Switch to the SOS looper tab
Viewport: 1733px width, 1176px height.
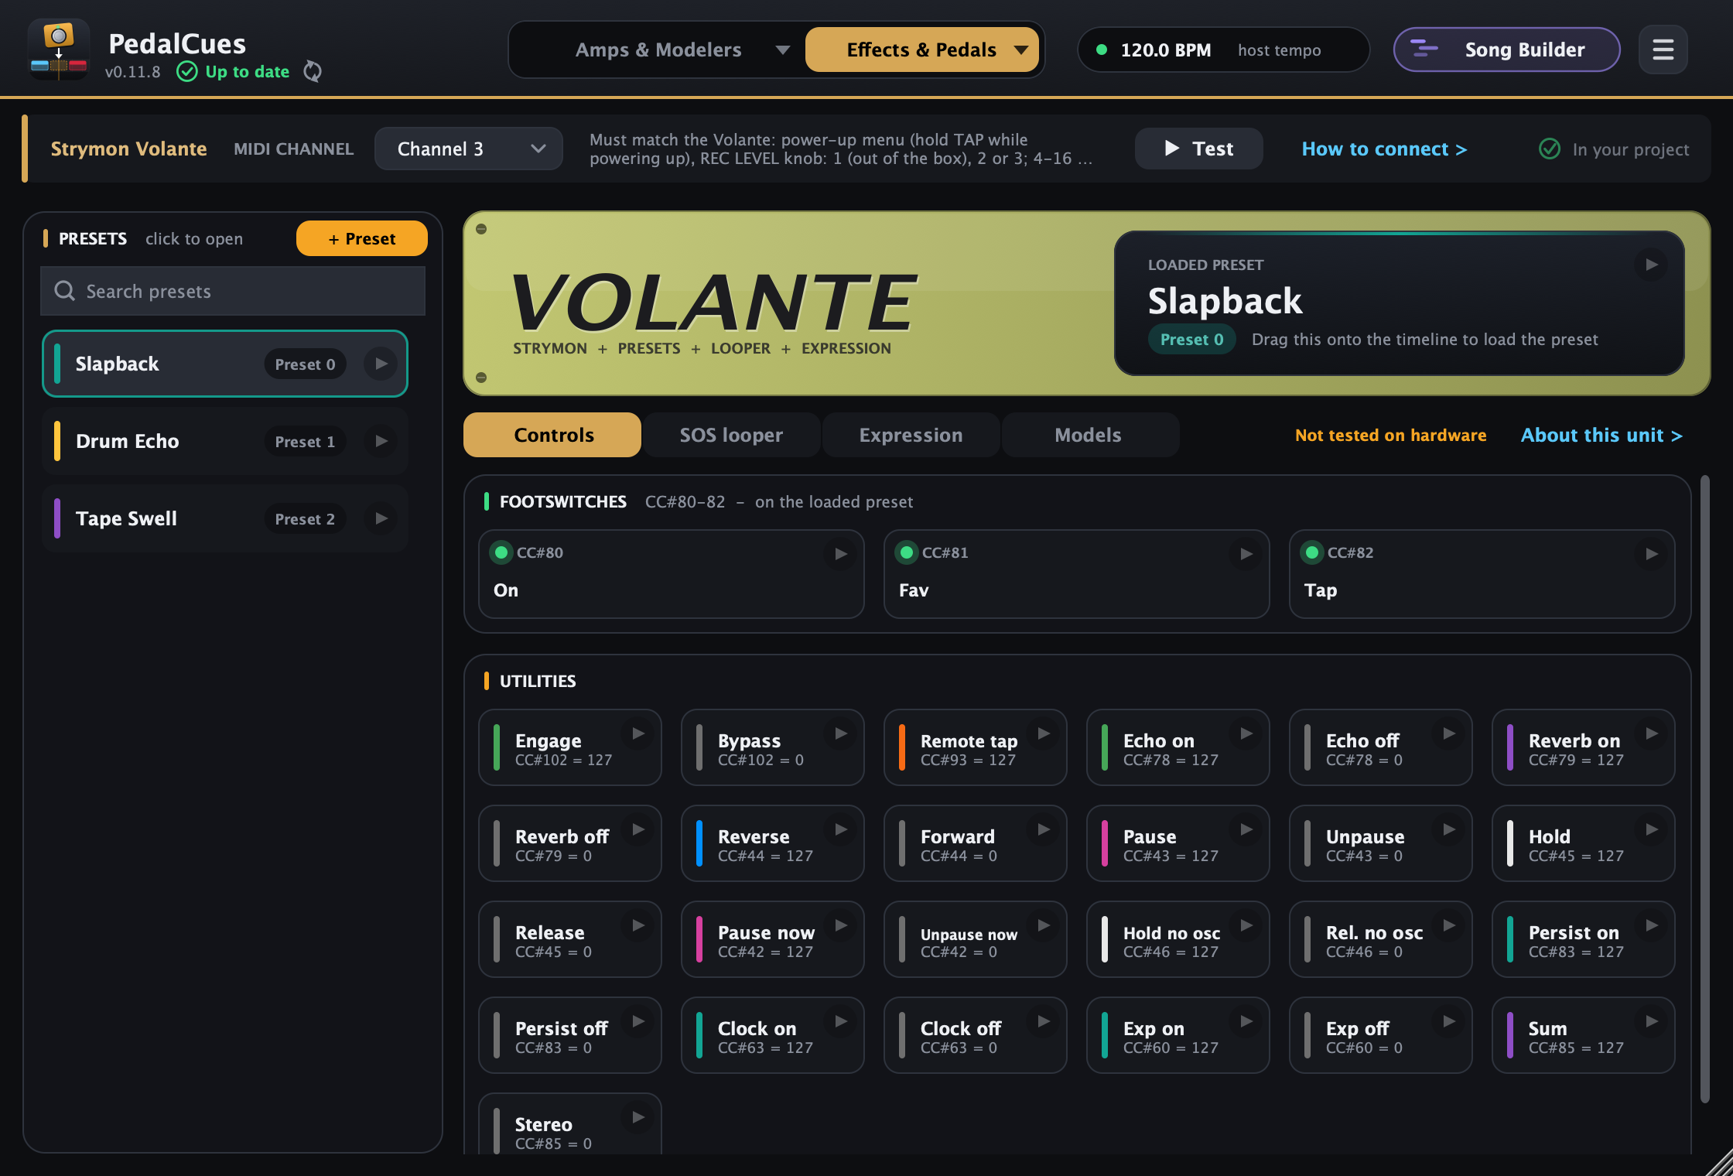tap(731, 435)
